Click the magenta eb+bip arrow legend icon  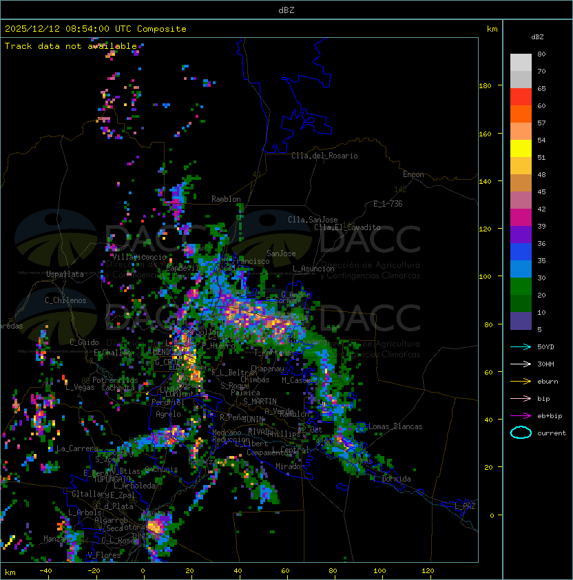pos(521,416)
